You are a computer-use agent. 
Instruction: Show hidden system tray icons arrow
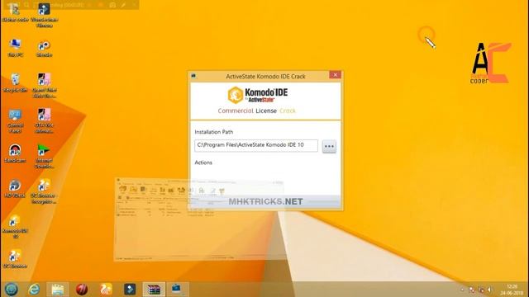(462, 290)
